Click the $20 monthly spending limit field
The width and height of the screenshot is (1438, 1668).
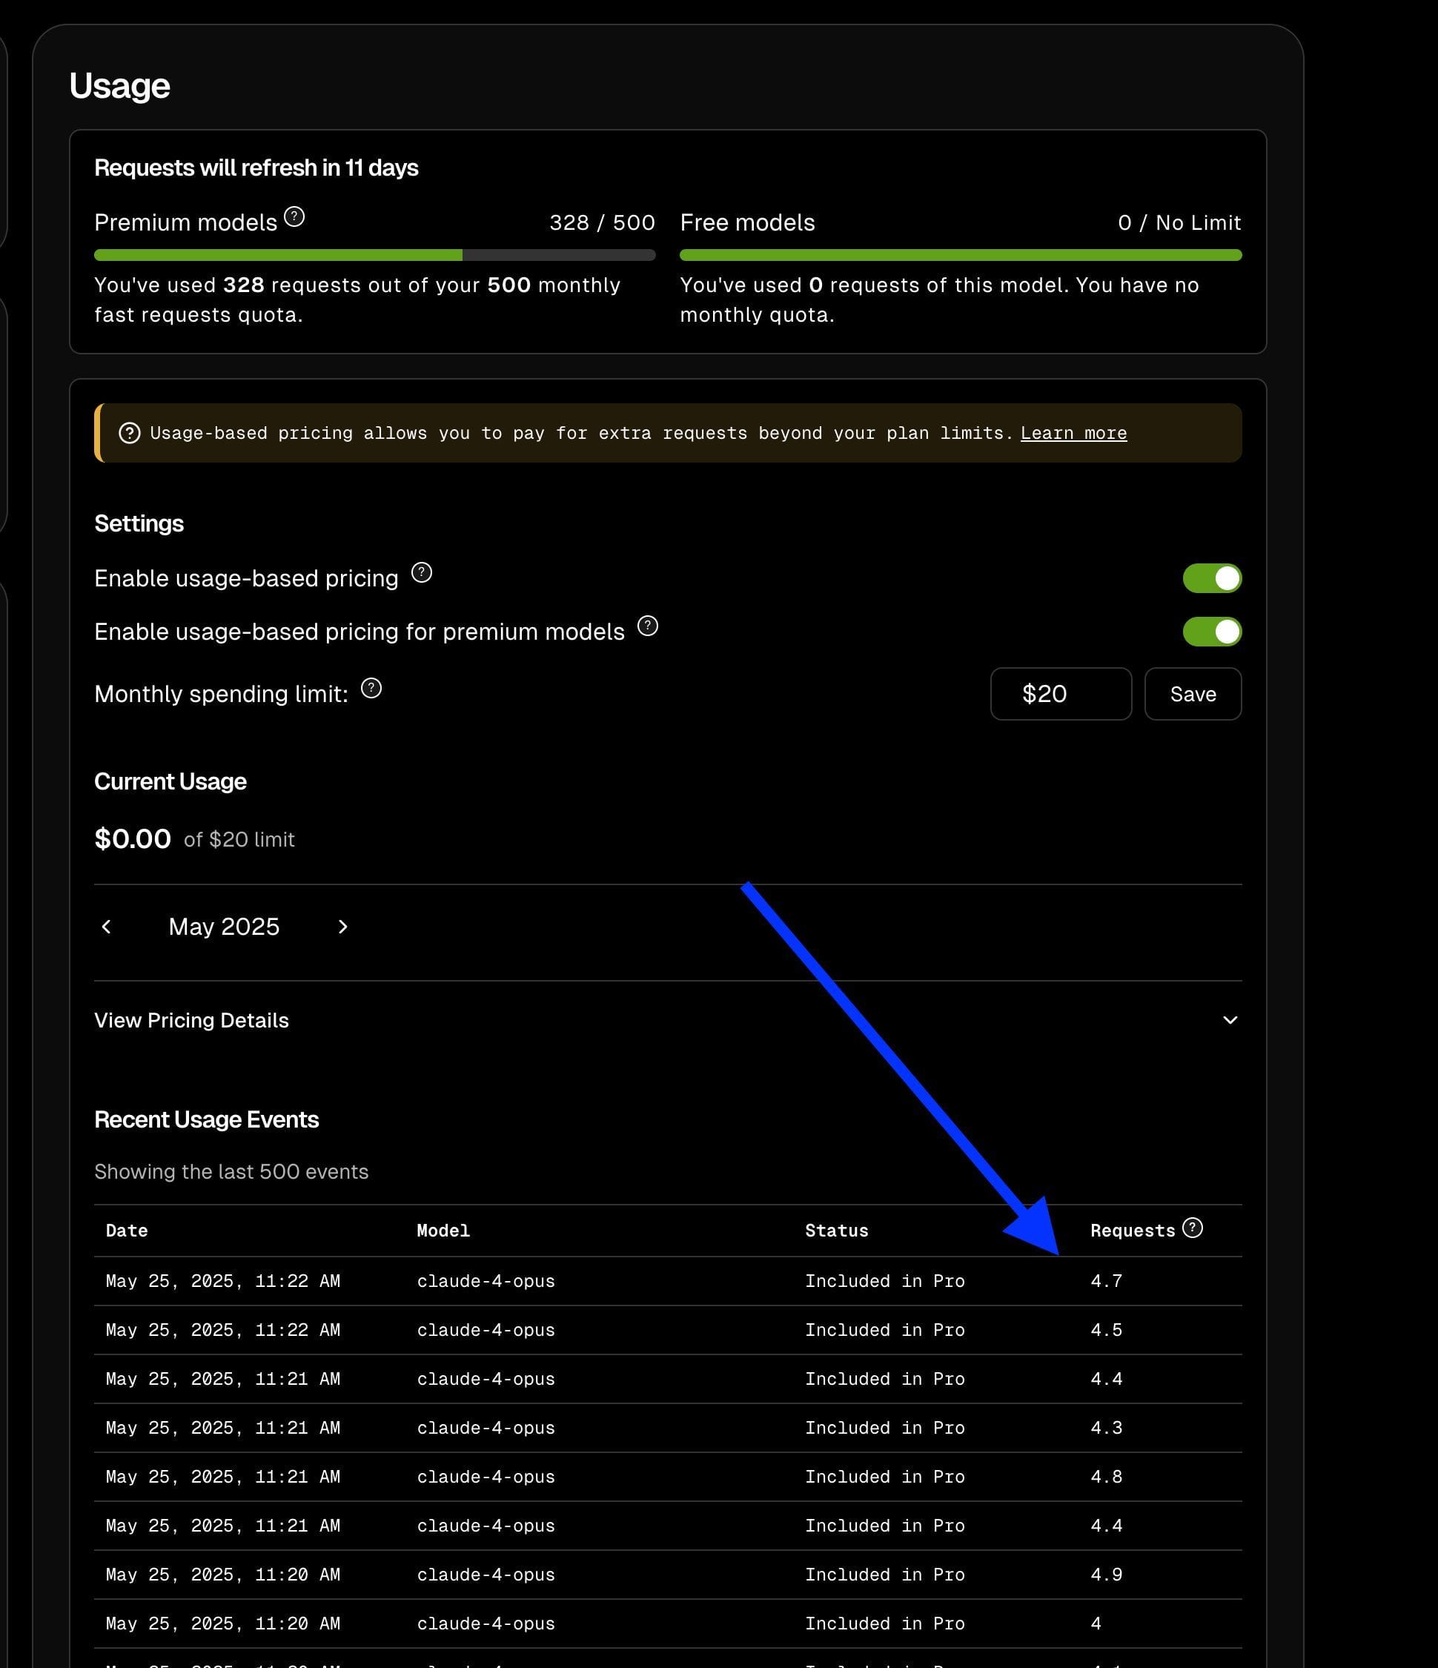pos(1060,694)
